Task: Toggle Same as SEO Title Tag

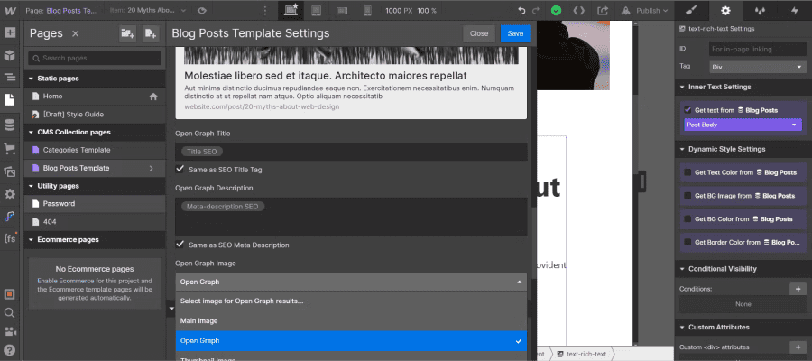Action: pos(180,170)
